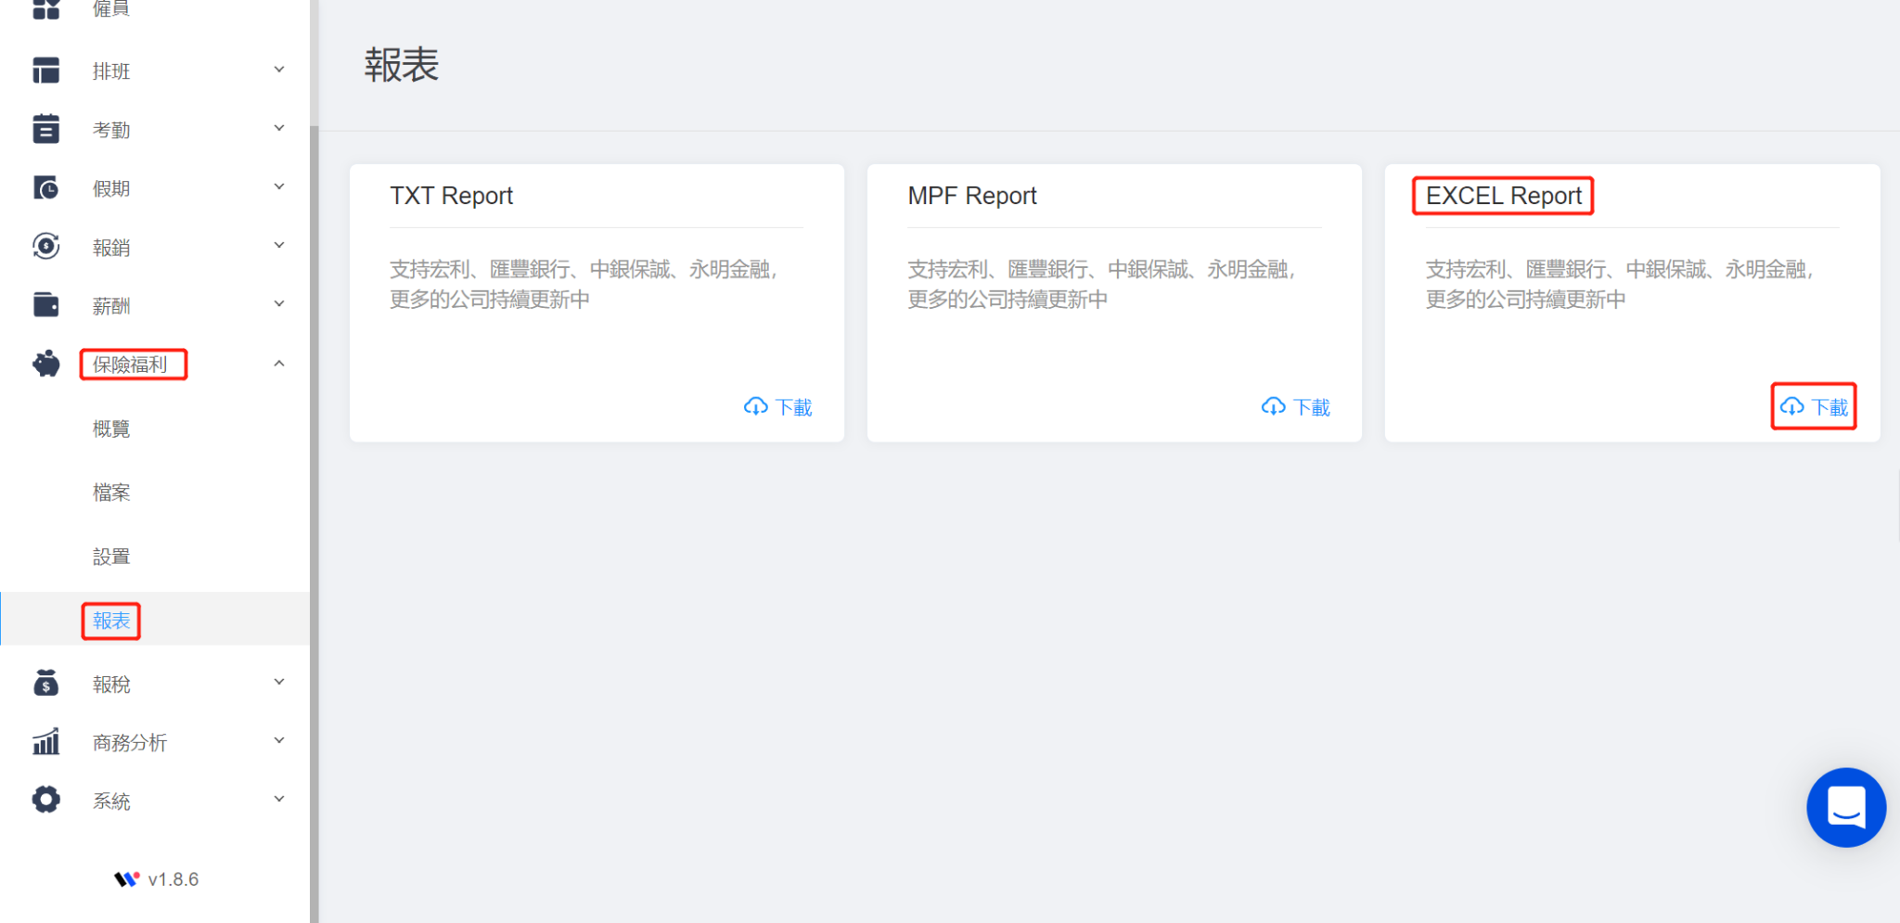The width and height of the screenshot is (1900, 923).
Task: Click the 考勤 attendance calendar icon
Action: pyautogui.click(x=45, y=129)
